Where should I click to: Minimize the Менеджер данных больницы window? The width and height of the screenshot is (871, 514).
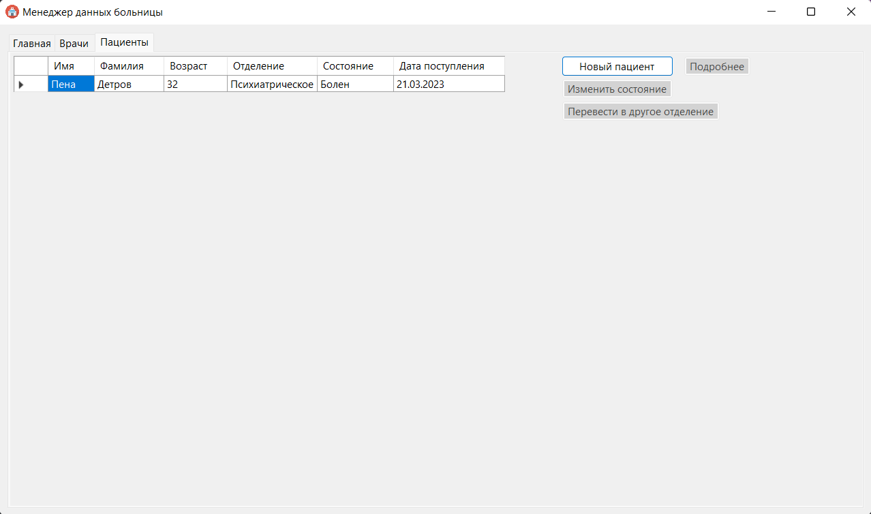pos(771,12)
